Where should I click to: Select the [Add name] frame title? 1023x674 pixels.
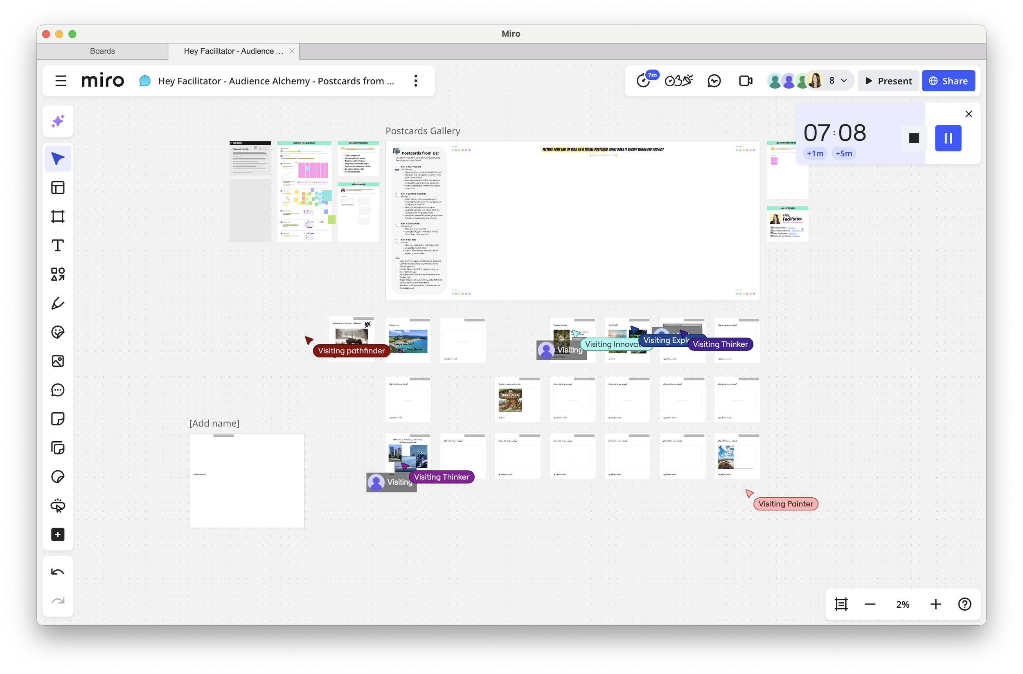(214, 423)
